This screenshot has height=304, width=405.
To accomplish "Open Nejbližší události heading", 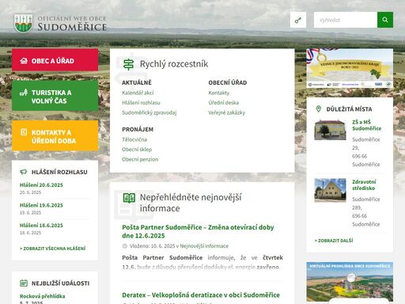I will 60,283.
